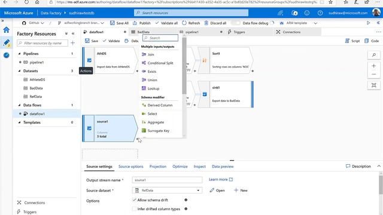Switch to Source options tab

point(131,167)
